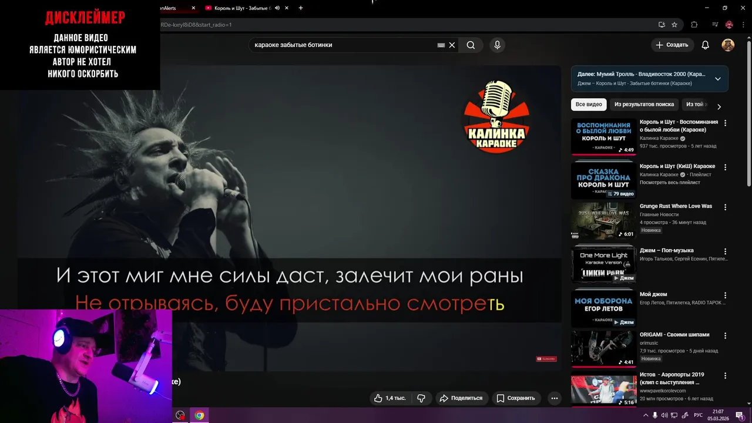
Task: Click Сохранить save button
Action: (x=516, y=398)
